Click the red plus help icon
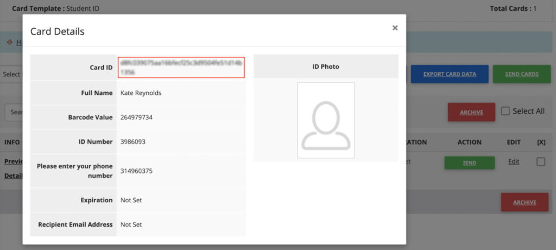Viewport: 556px width, 250px height. 9,42
